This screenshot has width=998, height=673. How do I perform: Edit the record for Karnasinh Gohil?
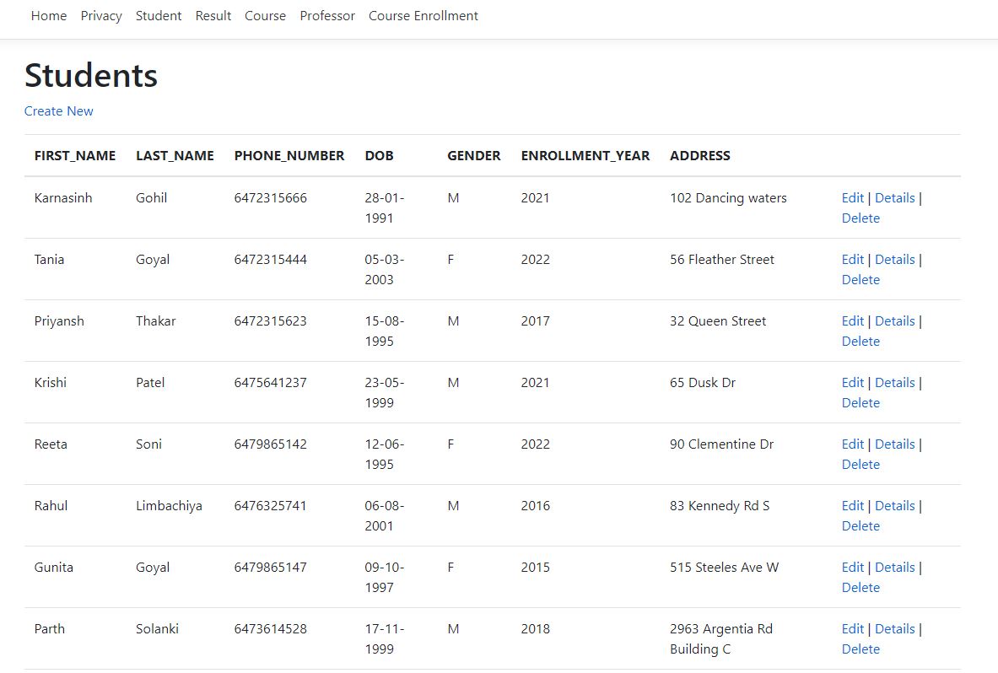(x=852, y=197)
